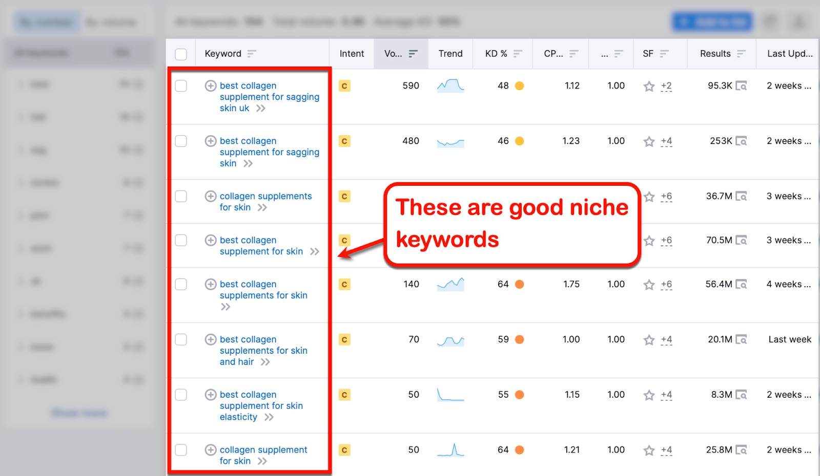Click +6 SERP features in 56.4M row
The height and width of the screenshot is (476, 820).
point(666,285)
